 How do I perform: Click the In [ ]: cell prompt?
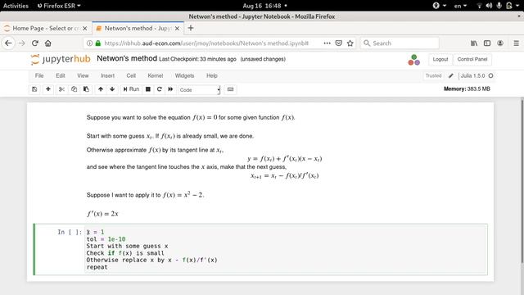[x=70, y=232]
